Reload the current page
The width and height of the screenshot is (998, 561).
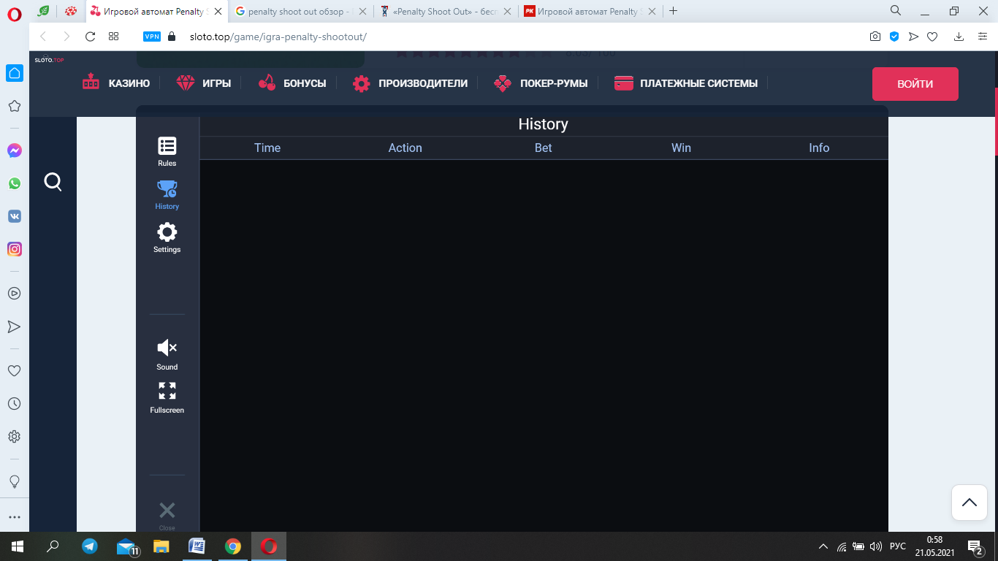91,37
